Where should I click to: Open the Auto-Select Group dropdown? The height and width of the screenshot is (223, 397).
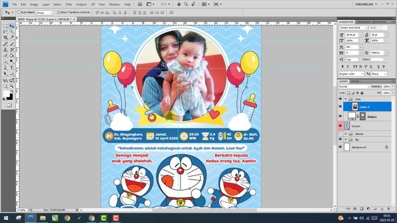click(x=44, y=12)
